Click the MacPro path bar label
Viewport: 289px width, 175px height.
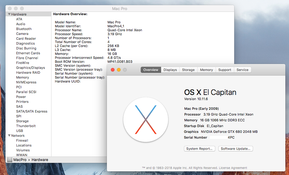(20, 160)
